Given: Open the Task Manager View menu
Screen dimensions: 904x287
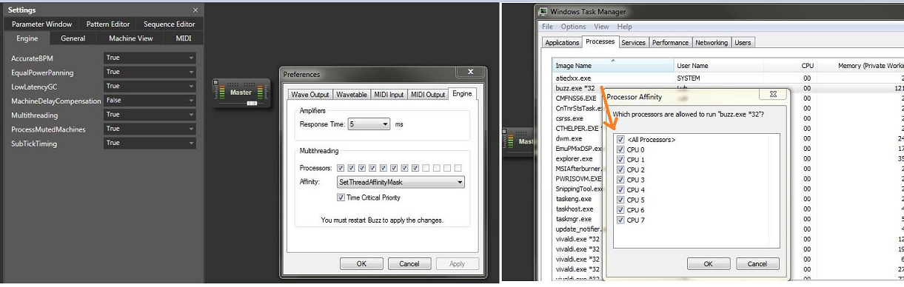Looking at the screenshot, I should click(x=601, y=27).
